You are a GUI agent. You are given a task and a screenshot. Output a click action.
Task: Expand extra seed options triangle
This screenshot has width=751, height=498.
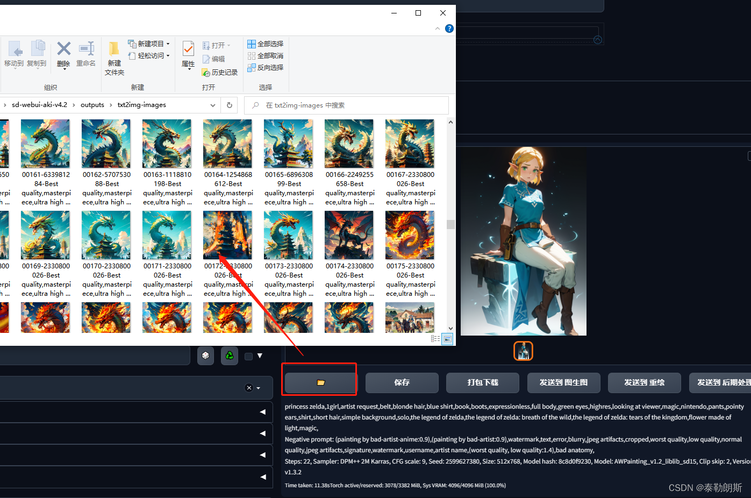pyautogui.click(x=260, y=355)
